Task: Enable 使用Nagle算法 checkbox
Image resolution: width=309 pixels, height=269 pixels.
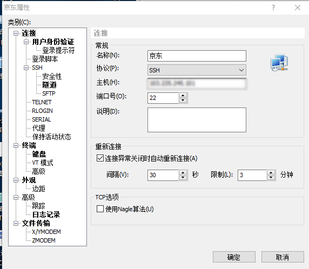Action: (100, 209)
